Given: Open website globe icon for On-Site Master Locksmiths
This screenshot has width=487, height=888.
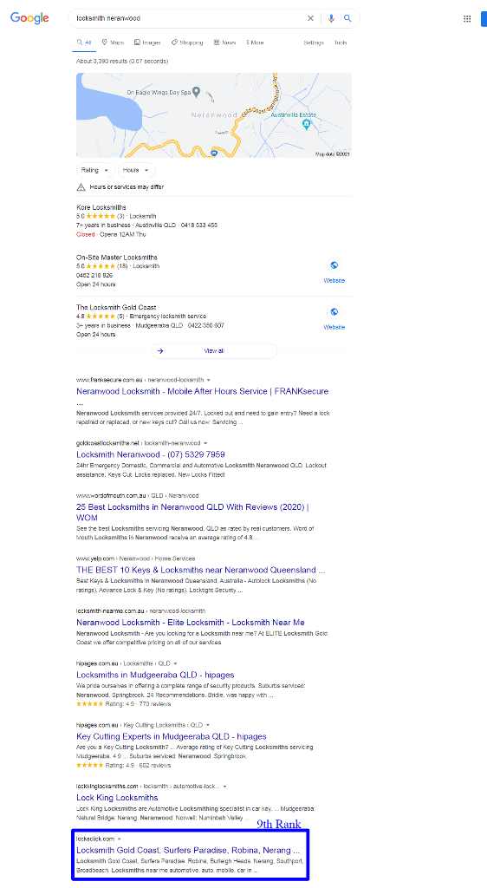Looking at the screenshot, I should [x=334, y=265].
